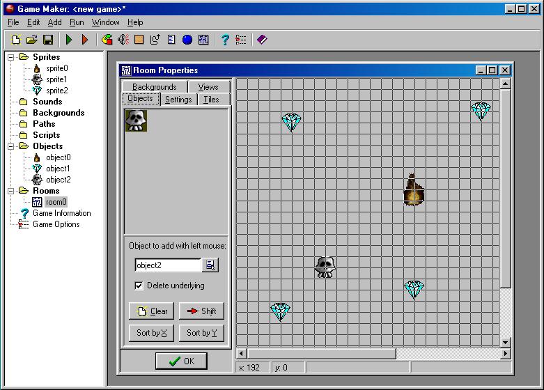
Task: Toggle the Delete underlying checkbox
Action: 139,286
